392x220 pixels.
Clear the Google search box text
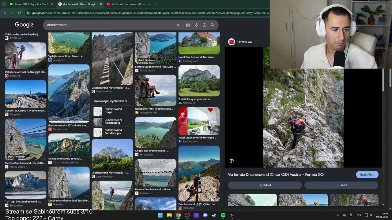click(178, 25)
